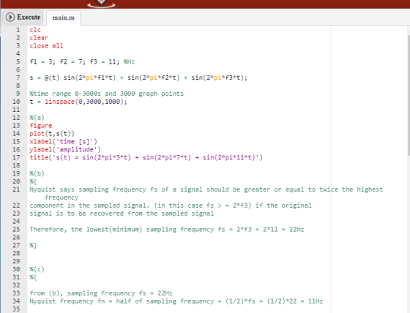Click the '%time range 0-3000s' comment
This screenshot has width=410, height=313.
click(106, 94)
